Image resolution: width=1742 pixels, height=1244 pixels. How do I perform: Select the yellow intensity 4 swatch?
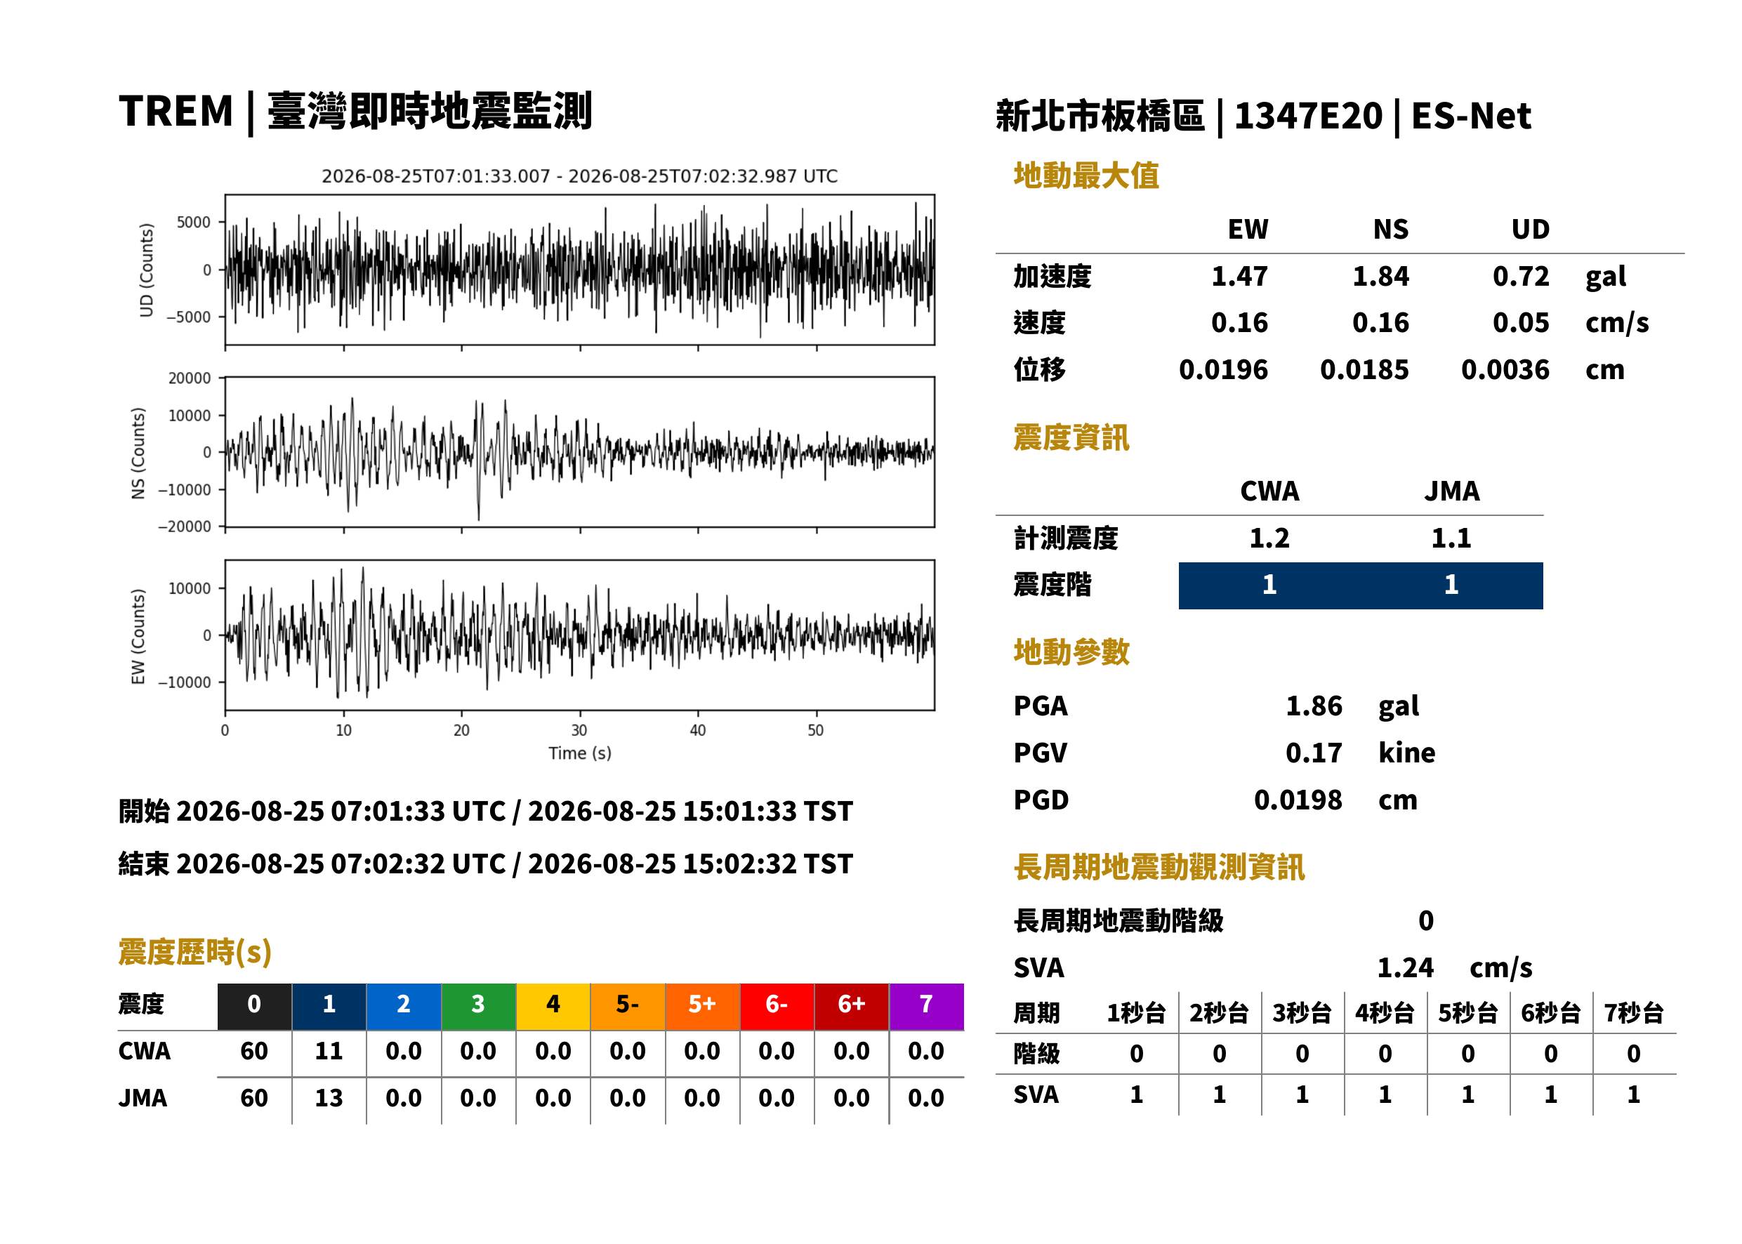553,1006
